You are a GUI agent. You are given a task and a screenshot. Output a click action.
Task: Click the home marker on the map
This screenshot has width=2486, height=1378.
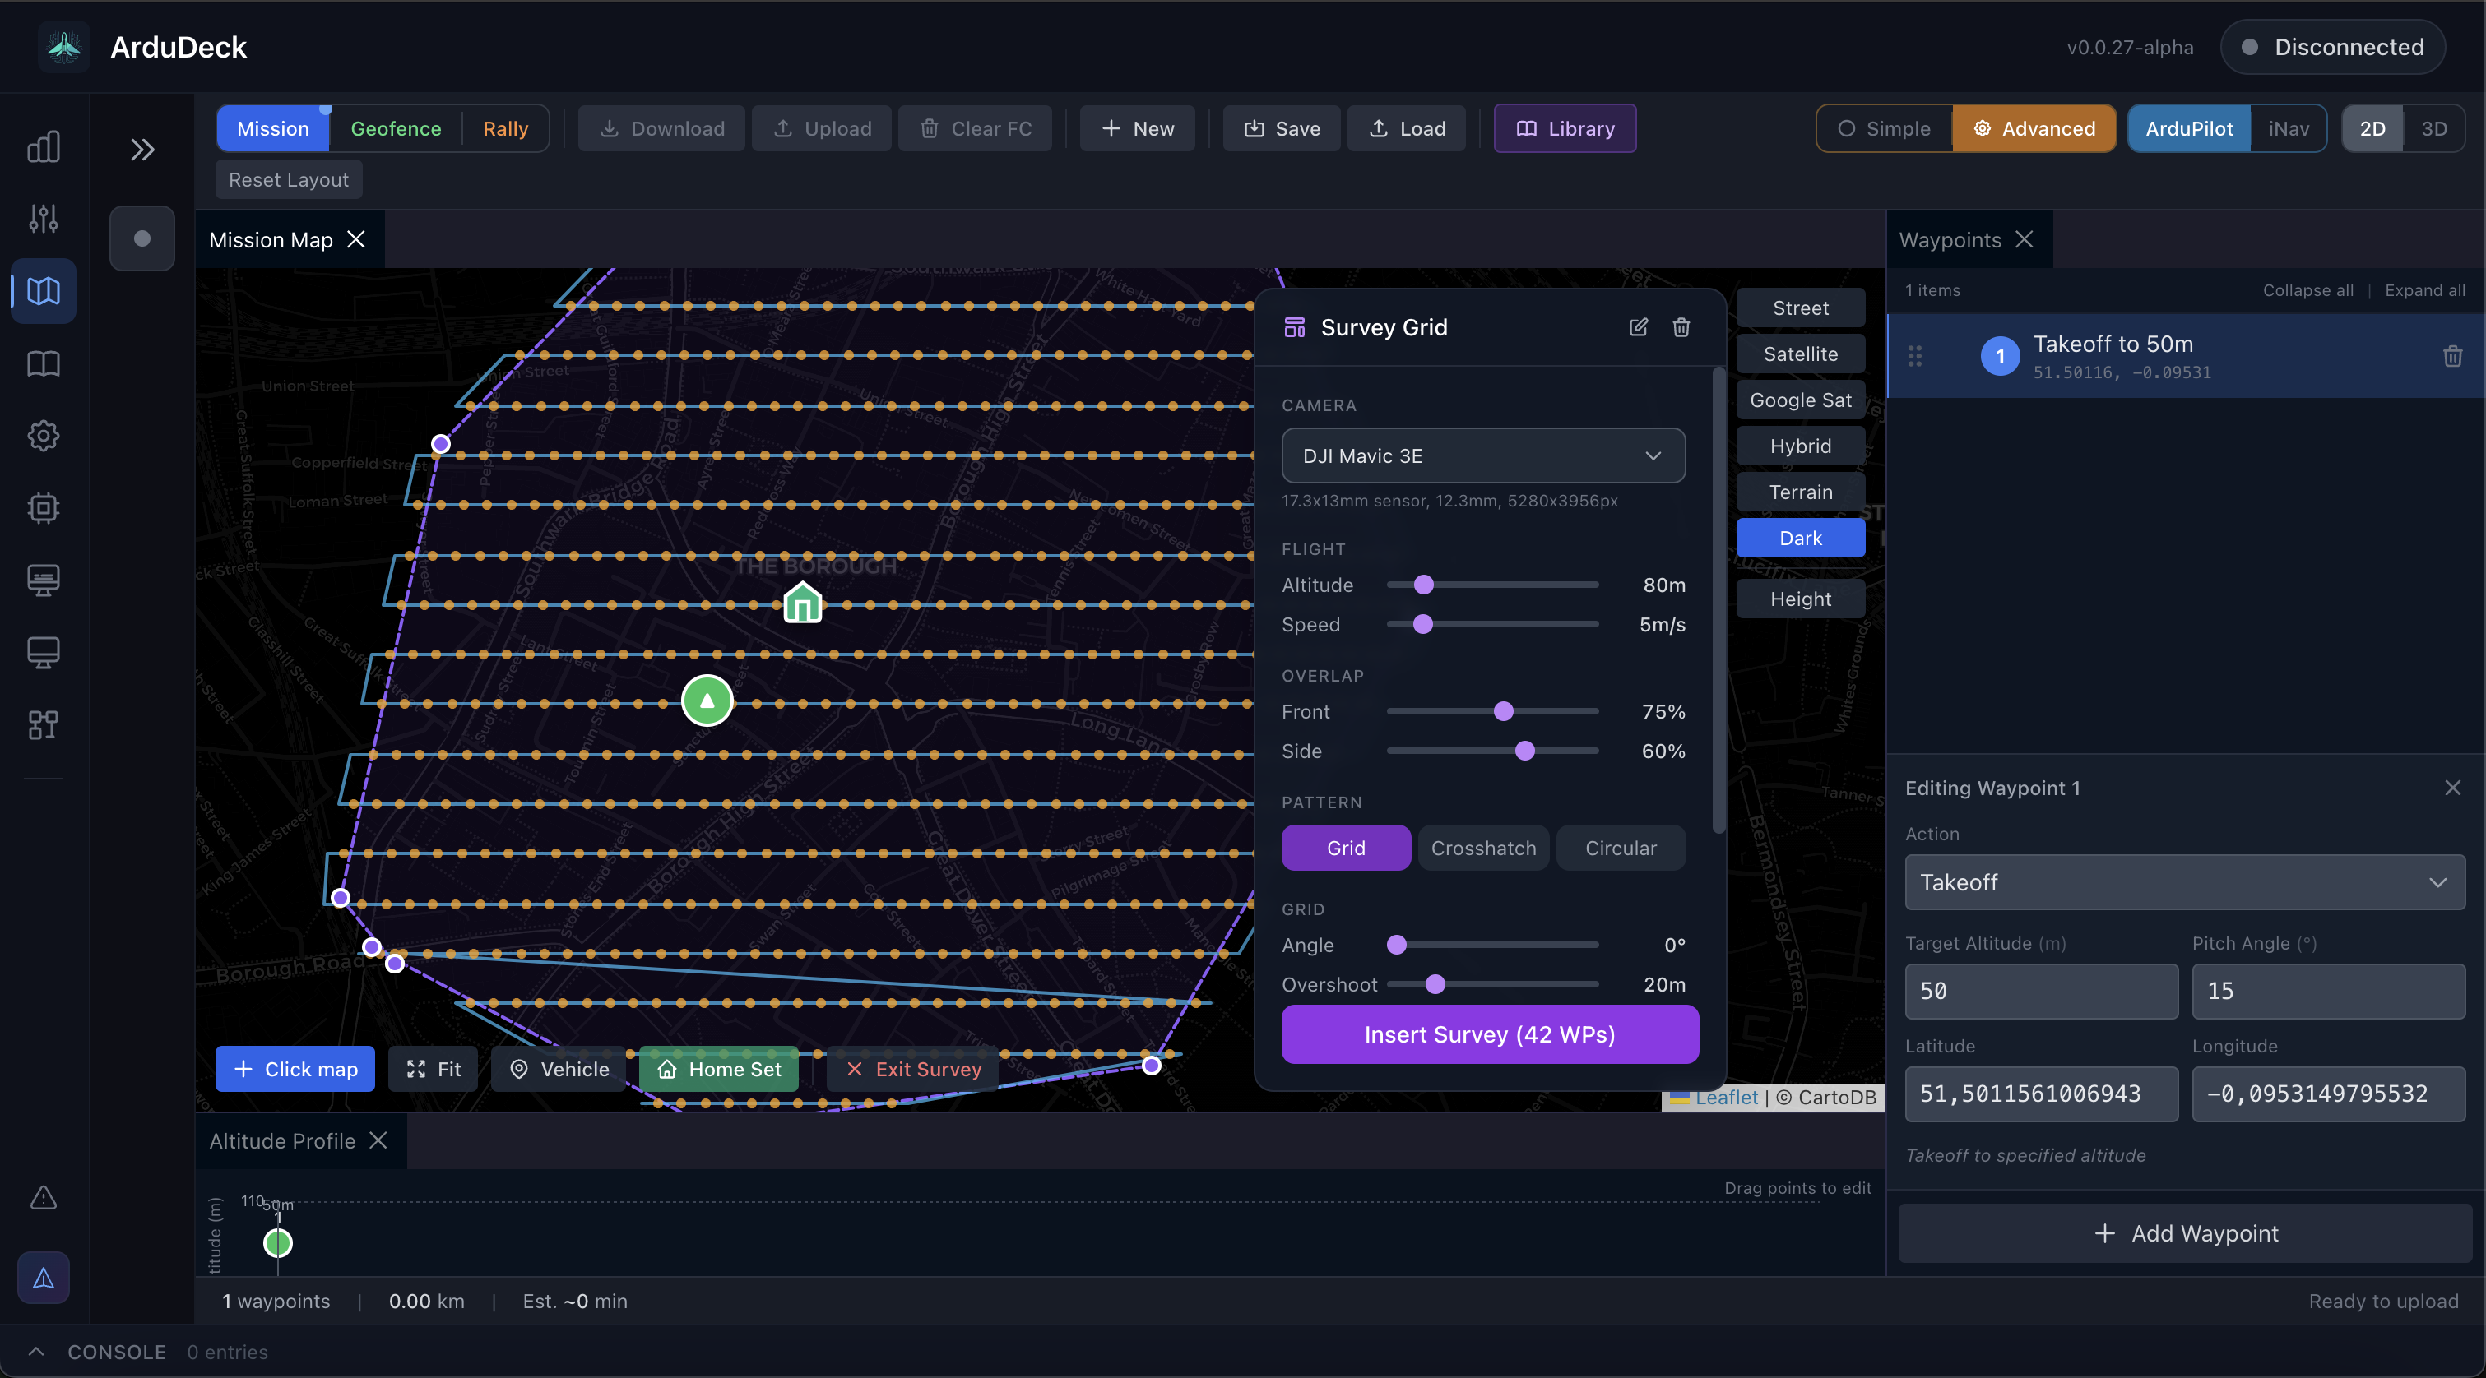tap(803, 603)
